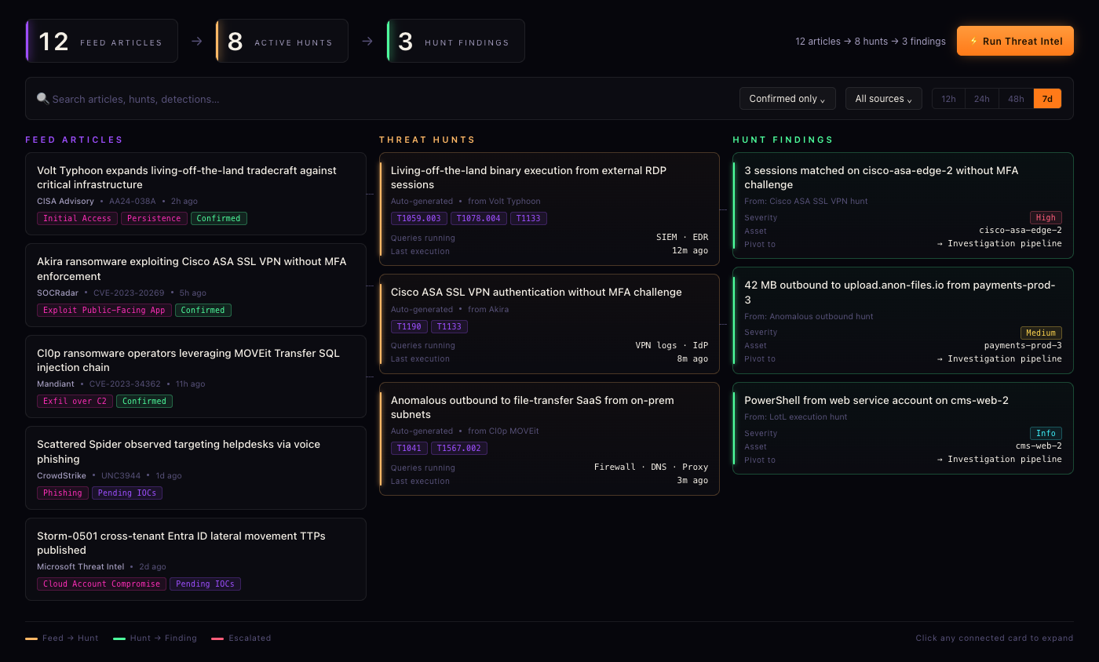Click the search magnifier icon

[42, 99]
